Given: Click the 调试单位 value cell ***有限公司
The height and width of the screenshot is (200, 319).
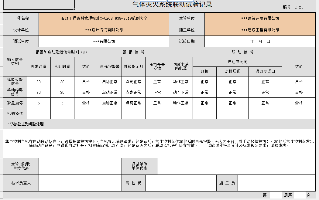Looking at the screenshot, I should point(104,42).
